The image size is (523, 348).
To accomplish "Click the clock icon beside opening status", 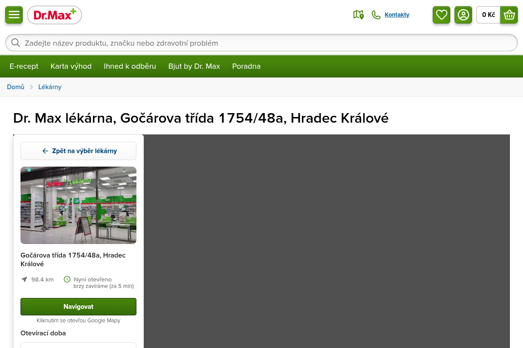I will point(67,279).
